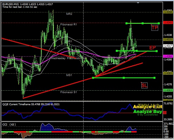Image resolution: width=174 pixels, height=140 pixels.
Task: Click the 71.8792 QQE scale value
Action: 168,103
